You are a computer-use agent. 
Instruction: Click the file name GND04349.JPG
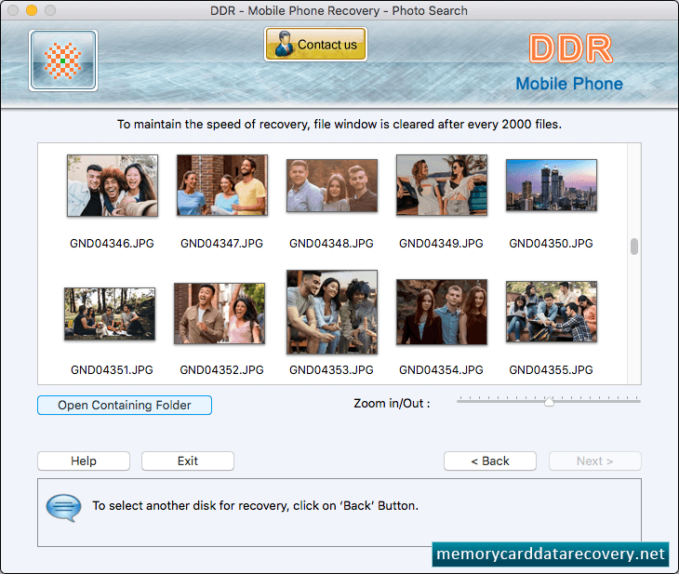point(441,244)
